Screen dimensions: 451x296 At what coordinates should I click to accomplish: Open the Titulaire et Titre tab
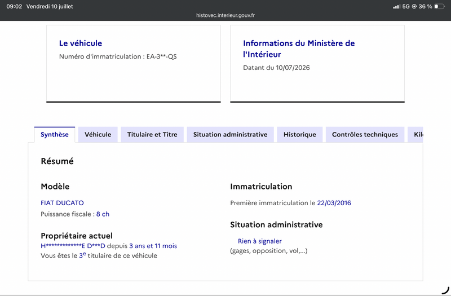152,135
